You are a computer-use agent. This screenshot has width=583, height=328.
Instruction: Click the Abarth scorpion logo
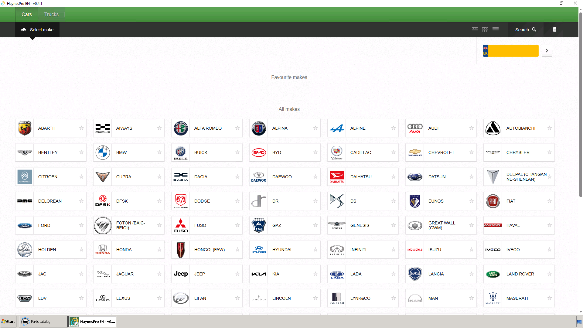pos(25,128)
